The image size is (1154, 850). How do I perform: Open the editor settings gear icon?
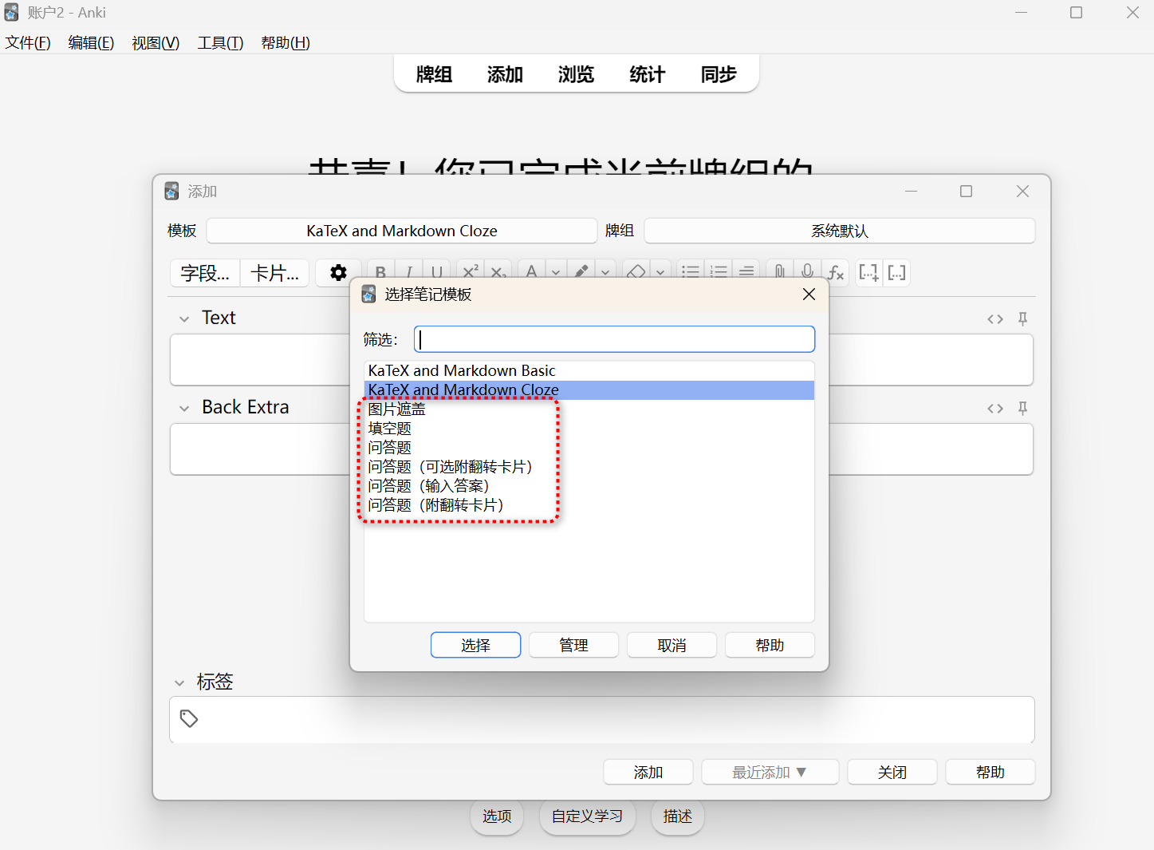pos(338,273)
